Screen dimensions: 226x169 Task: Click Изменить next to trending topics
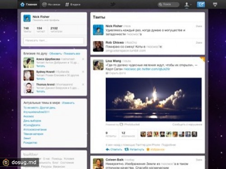click(68, 103)
